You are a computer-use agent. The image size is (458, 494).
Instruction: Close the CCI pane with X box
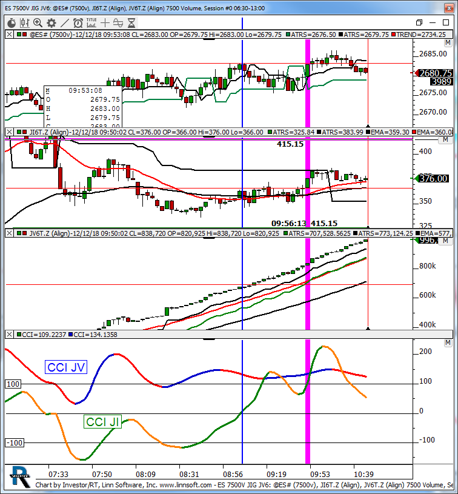[8, 334]
